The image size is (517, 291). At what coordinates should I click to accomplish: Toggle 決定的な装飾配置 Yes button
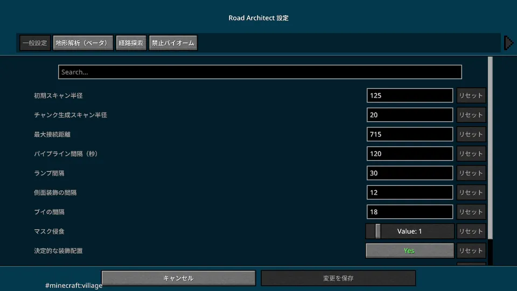tap(409, 251)
